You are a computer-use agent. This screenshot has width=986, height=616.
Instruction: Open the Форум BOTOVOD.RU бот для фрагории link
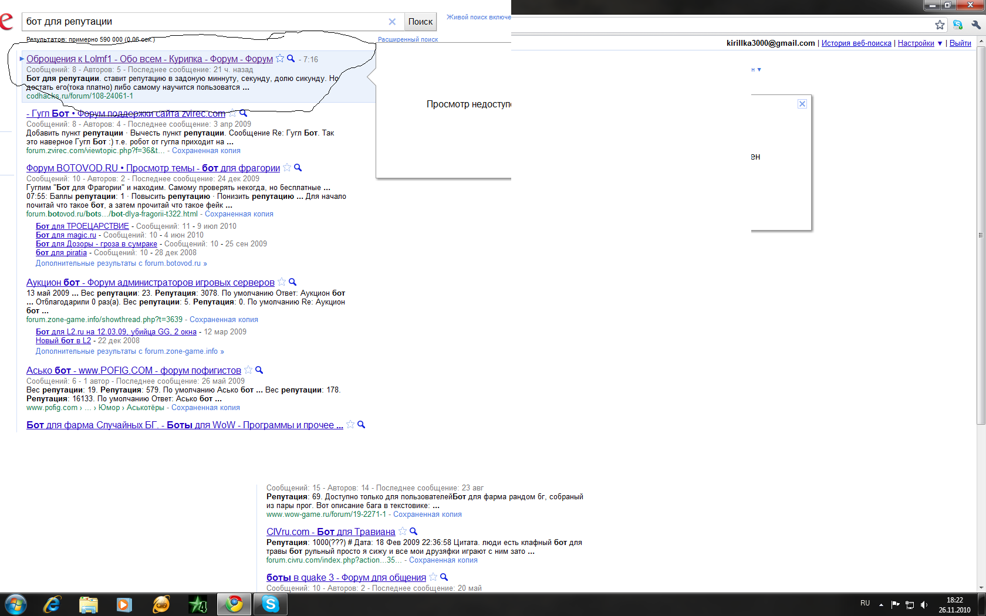(x=153, y=168)
